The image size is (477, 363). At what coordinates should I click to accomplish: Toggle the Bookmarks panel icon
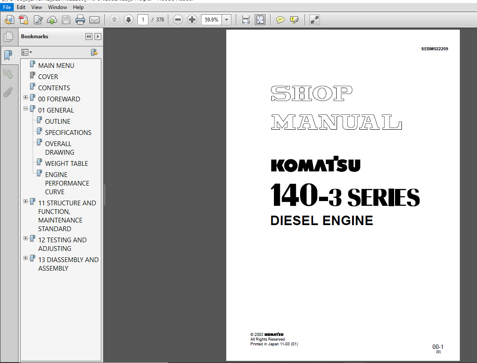(x=9, y=55)
